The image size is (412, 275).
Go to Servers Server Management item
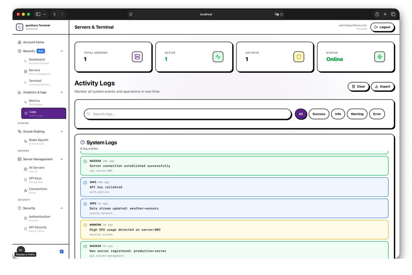coord(44,72)
